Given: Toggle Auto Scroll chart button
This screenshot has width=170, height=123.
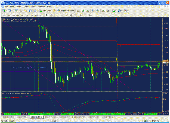Looking at the screenshot, I should pos(103,11).
